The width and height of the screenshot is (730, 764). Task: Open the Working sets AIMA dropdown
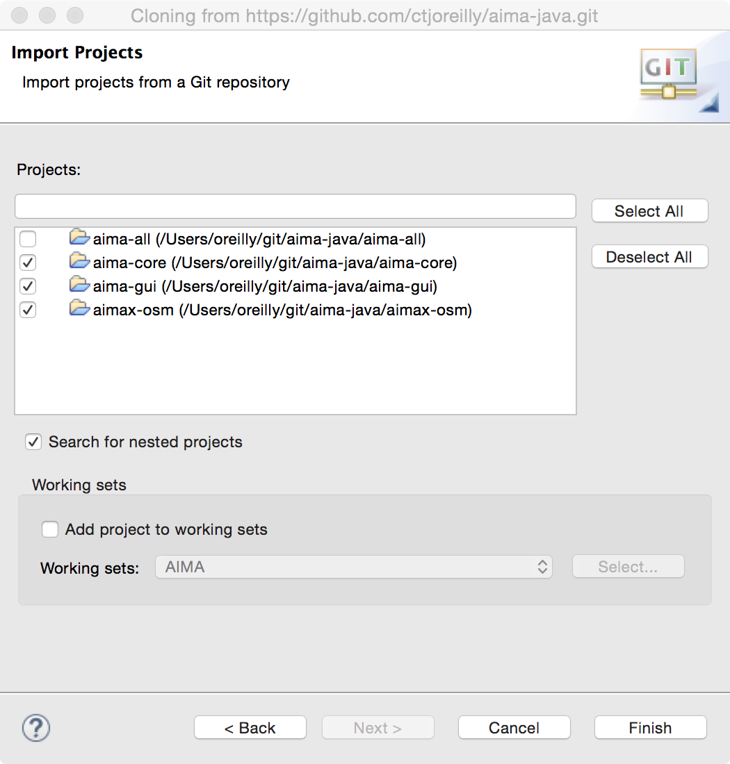click(x=354, y=567)
